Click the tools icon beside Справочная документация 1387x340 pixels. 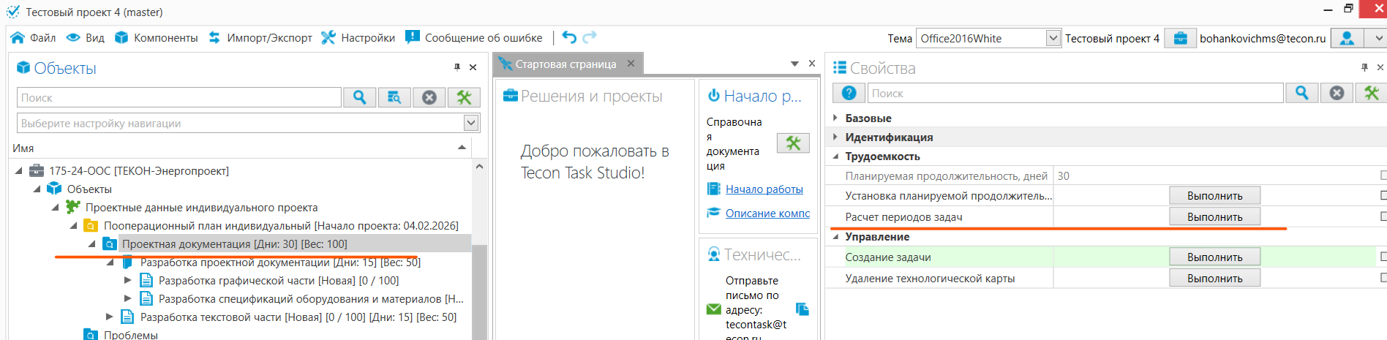pos(793,143)
